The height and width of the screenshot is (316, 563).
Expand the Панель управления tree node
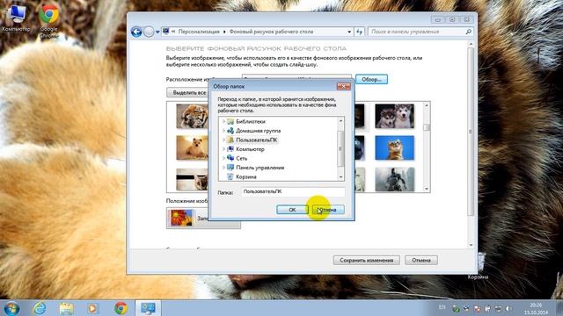[x=223, y=168]
